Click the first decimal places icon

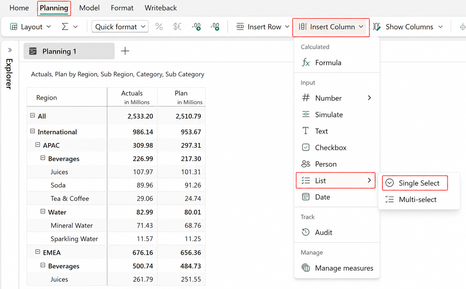pyautogui.click(x=197, y=27)
